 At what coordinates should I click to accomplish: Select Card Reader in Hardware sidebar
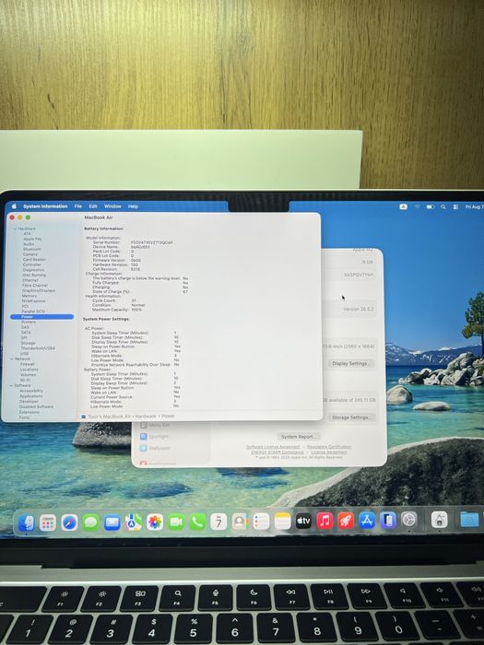34,260
